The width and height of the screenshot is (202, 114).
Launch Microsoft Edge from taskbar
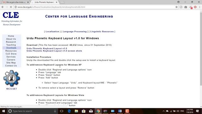(x=69, y=111)
